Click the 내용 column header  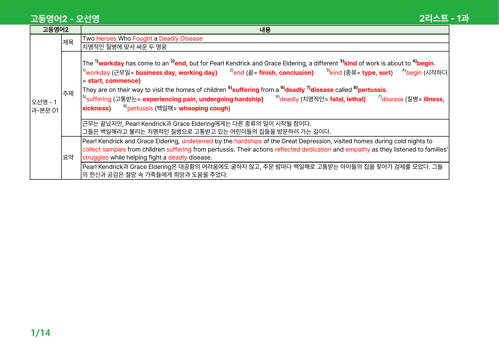pos(265,30)
